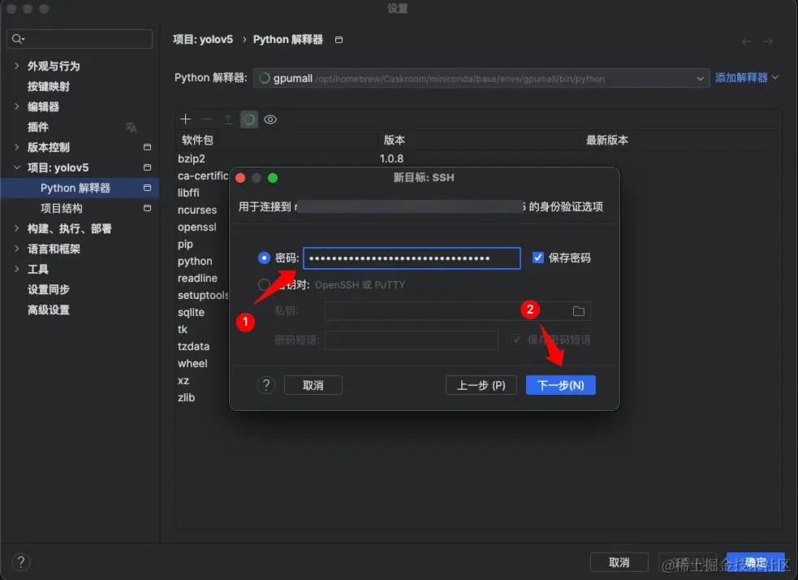Select Python 解释器 in sidebar

pyautogui.click(x=80, y=188)
